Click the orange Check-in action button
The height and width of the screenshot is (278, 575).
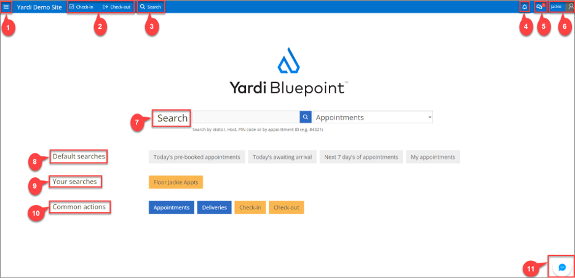coord(250,207)
